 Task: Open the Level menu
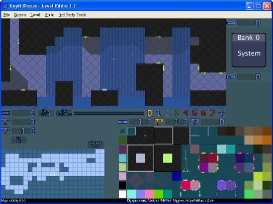(35, 15)
